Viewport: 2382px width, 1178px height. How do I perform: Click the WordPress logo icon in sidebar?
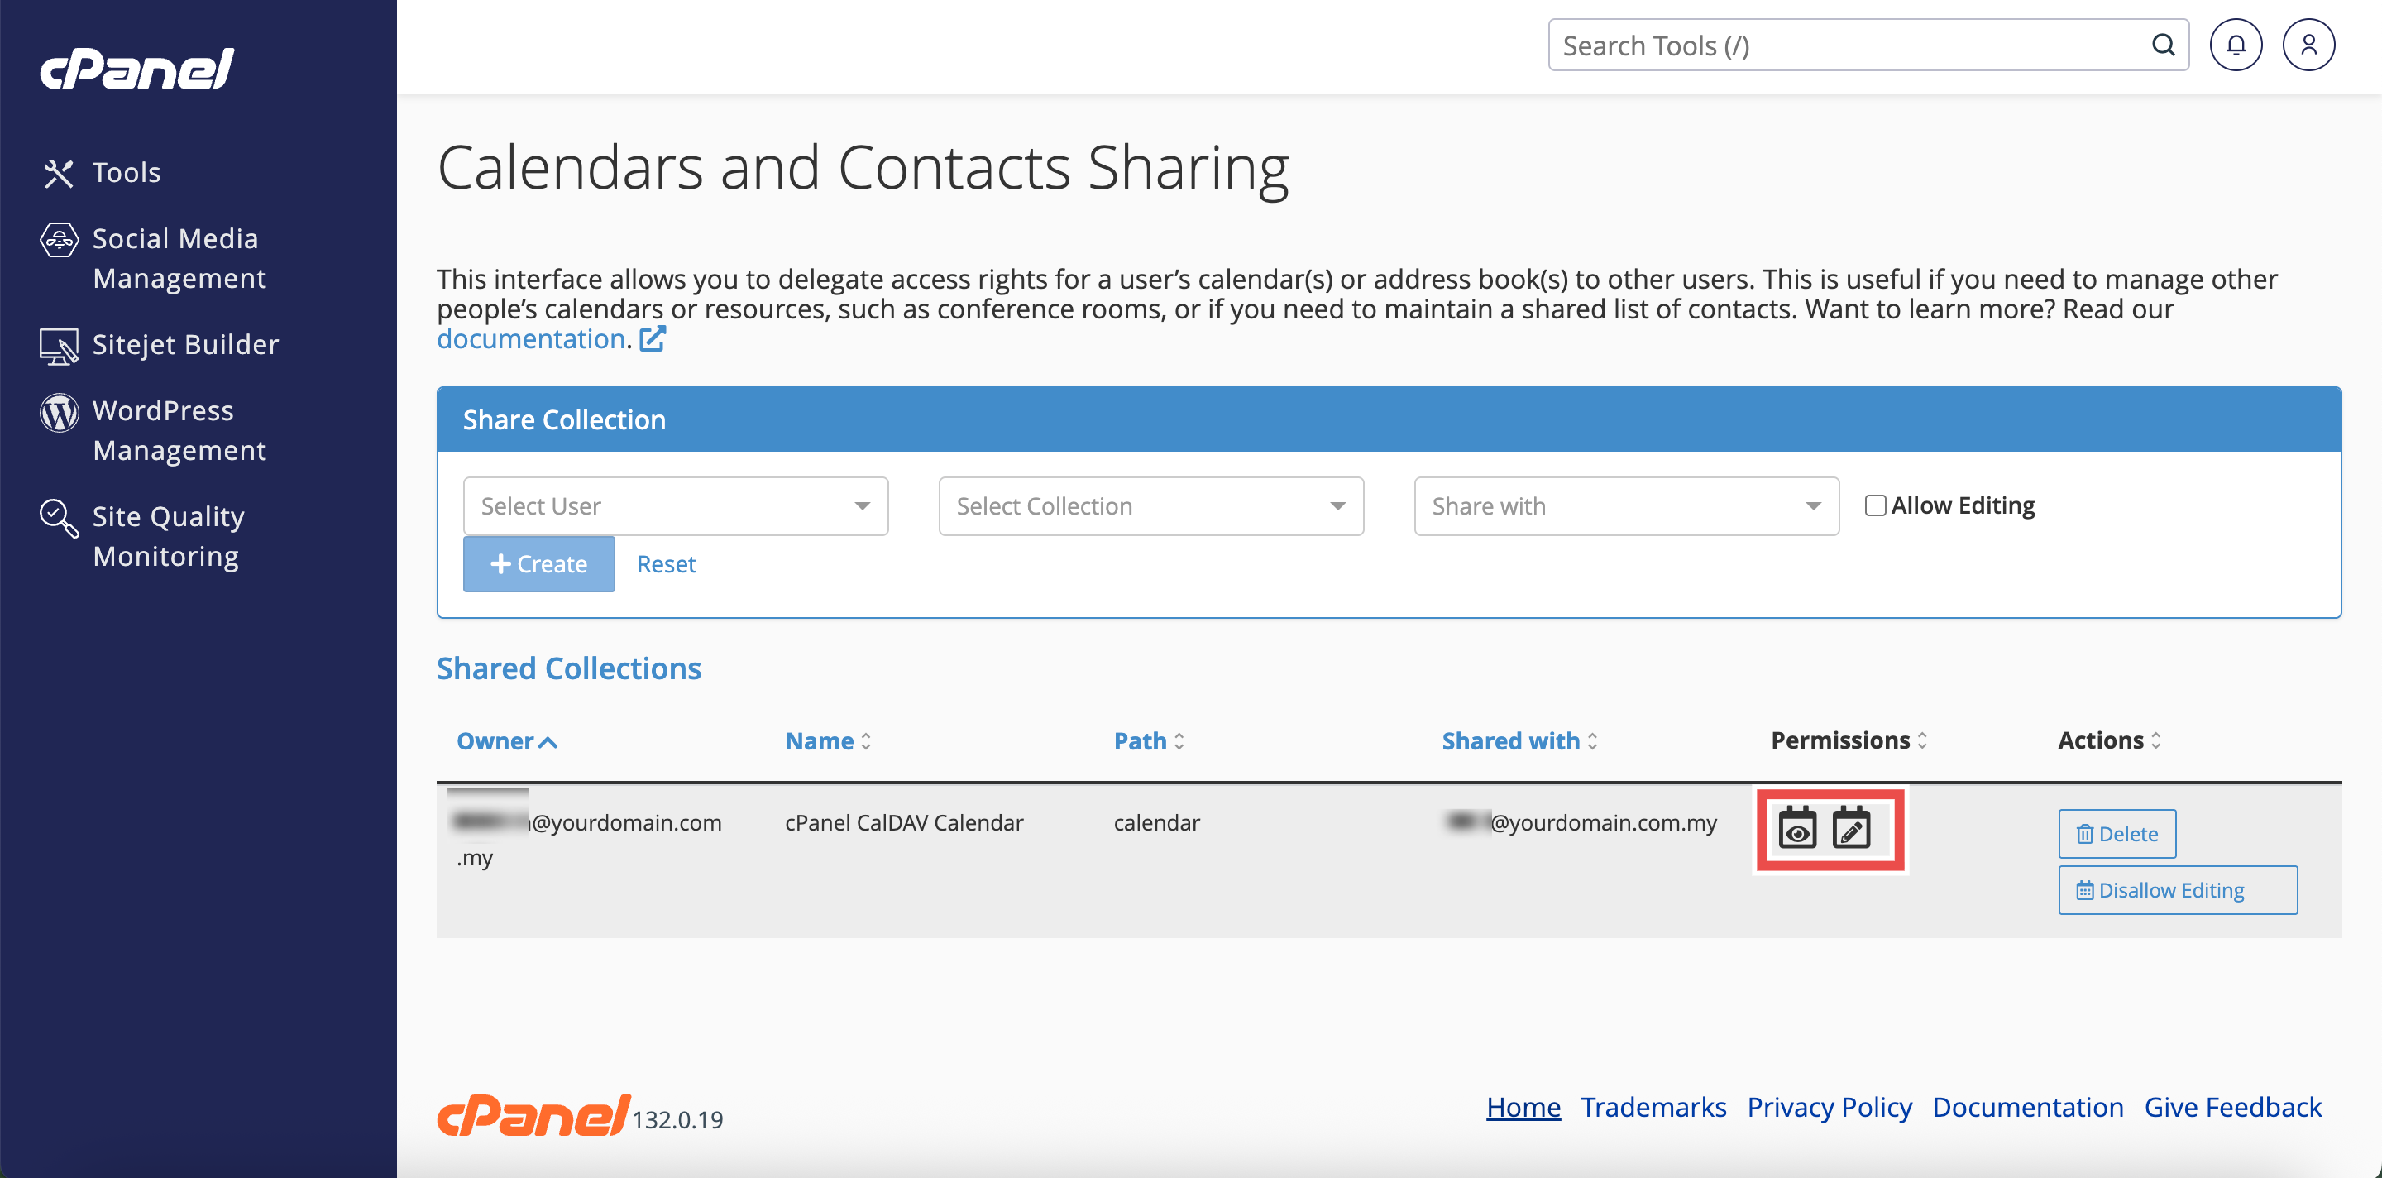click(x=60, y=413)
